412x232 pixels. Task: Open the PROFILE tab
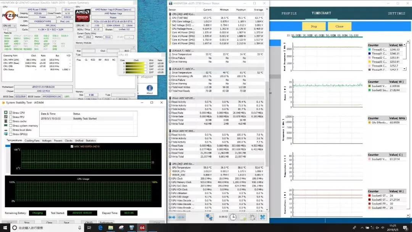pos(289,13)
